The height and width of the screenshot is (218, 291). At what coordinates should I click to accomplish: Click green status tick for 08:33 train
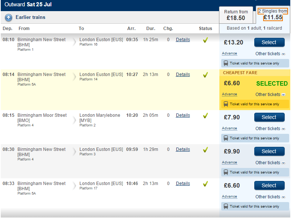pyautogui.click(x=205, y=184)
